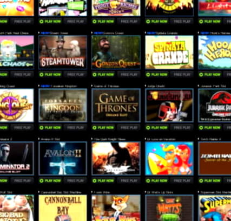The image size is (231, 221).
Task: Click Play Now under Gonzo's Quest
Action: pyautogui.click(x=103, y=75)
